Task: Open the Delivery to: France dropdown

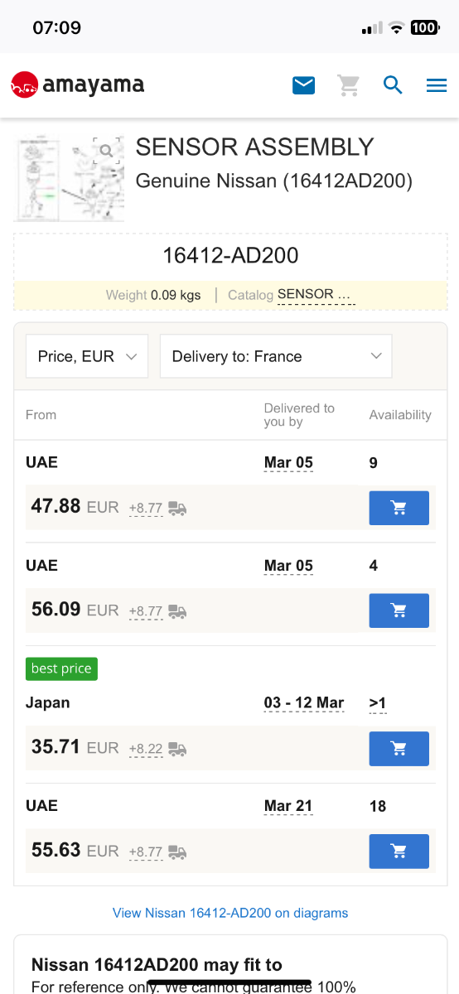Action: coord(276,356)
